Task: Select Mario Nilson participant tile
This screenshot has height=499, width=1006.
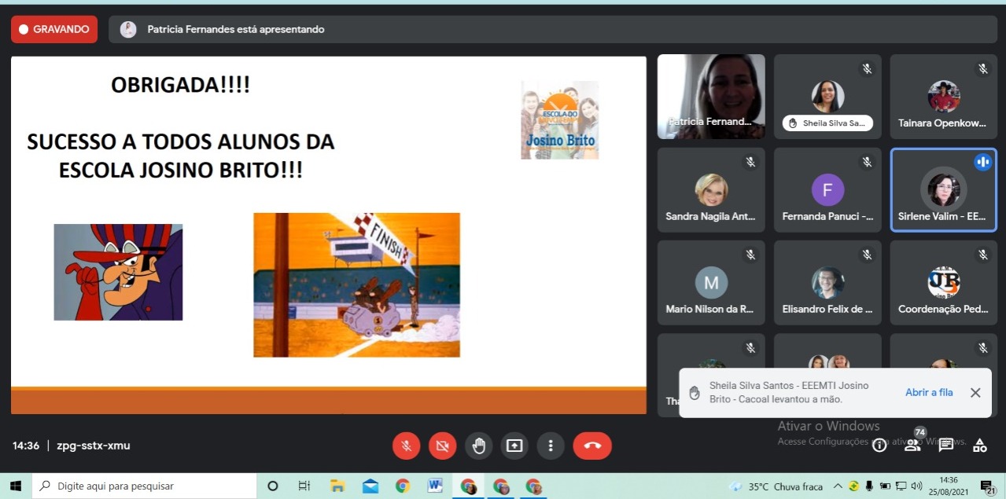Action: 711,283
